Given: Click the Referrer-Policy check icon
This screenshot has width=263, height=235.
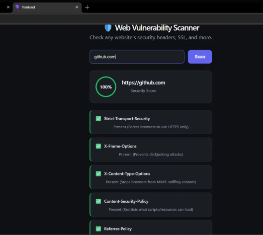Looking at the screenshot, I should click(x=98, y=229).
